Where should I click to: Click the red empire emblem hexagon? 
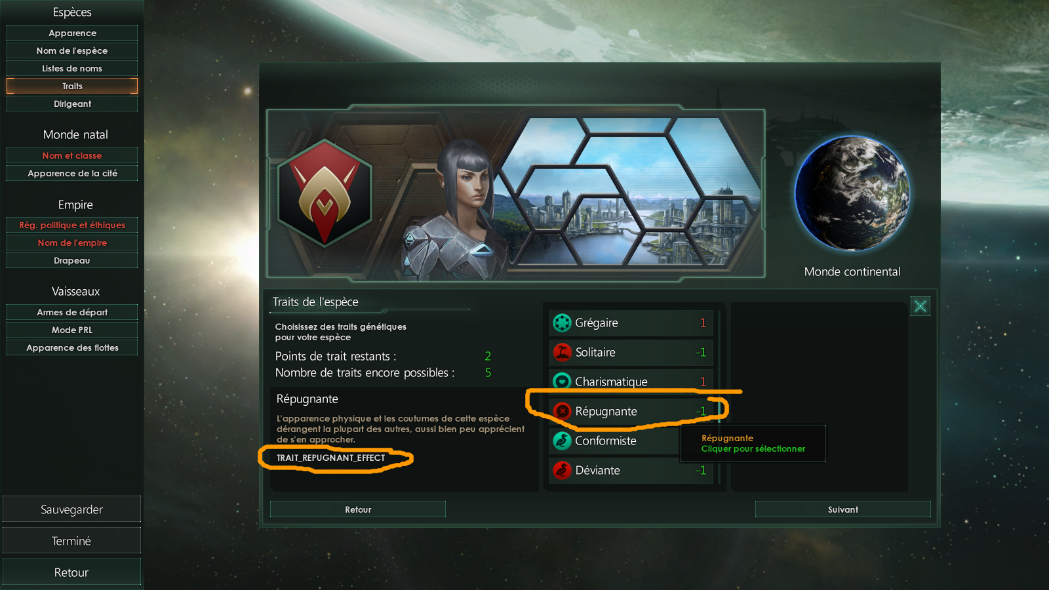pos(325,193)
